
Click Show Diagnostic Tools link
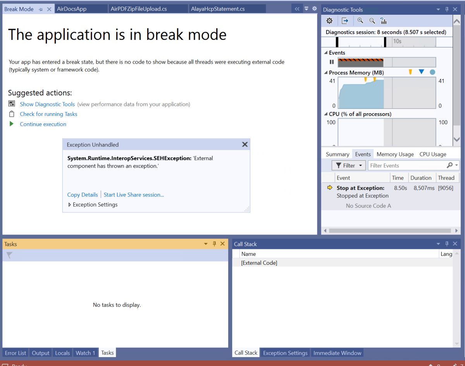(47, 104)
